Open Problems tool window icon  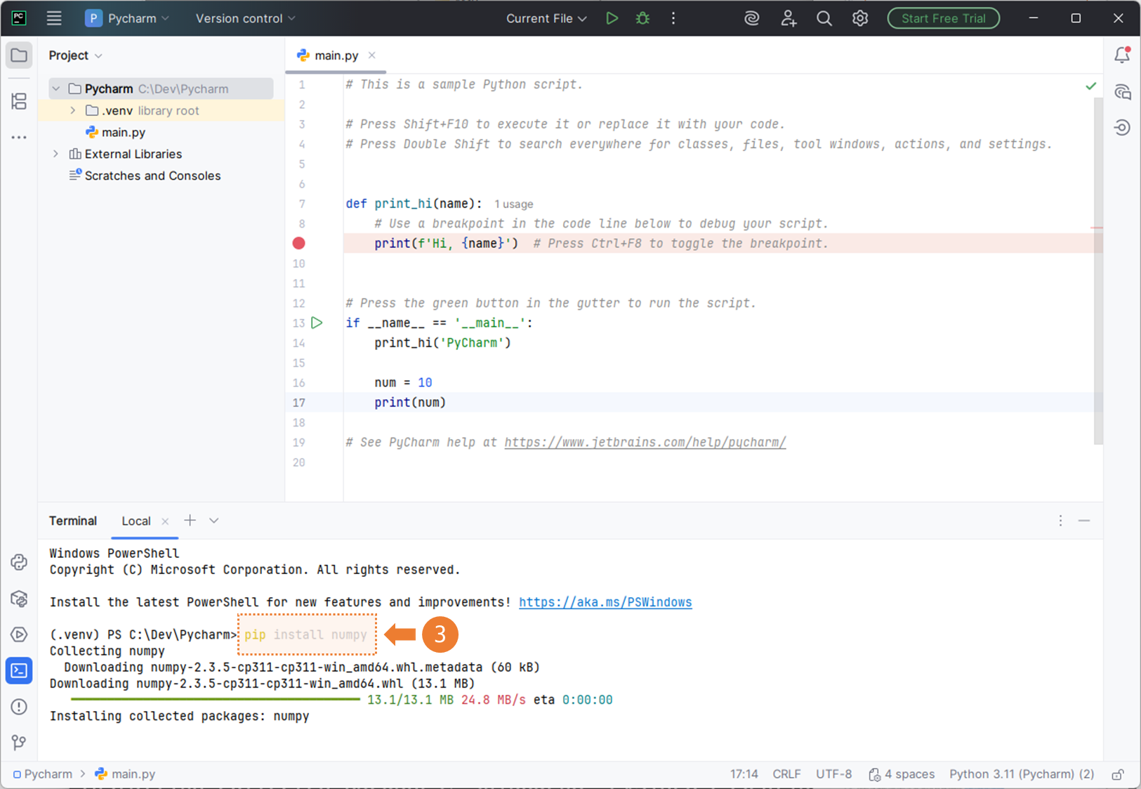pos(19,707)
